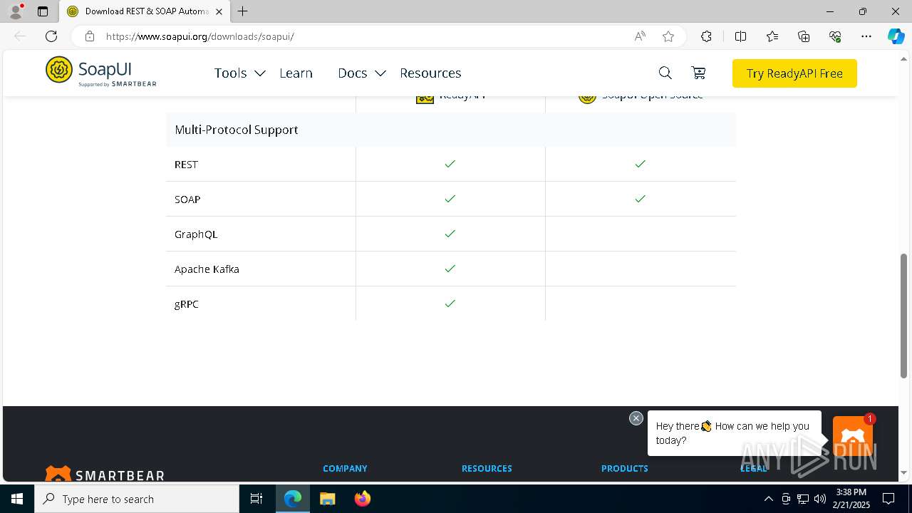Click the SoapUI logo
The image size is (912, 513).
click(100, 72)
